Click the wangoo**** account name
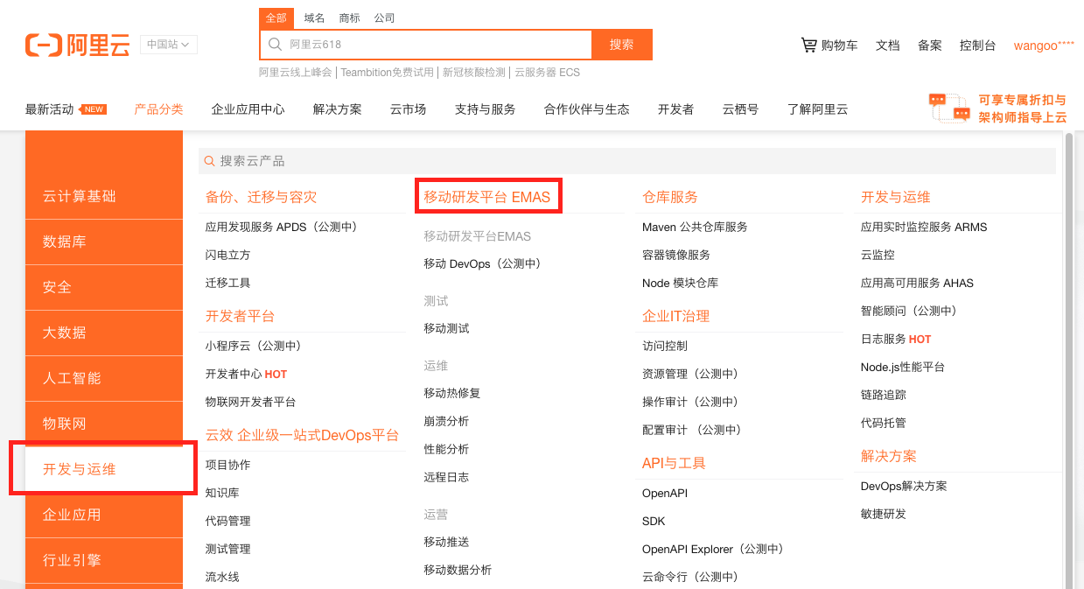Viewport: 1084px width, 589px height. pyautogui.click(x=1044, y=45)
